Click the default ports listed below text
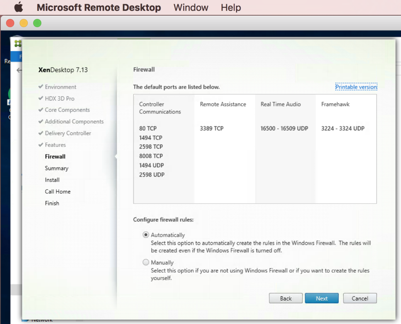The width and height of the screenshot is (401, 324). 176,87
